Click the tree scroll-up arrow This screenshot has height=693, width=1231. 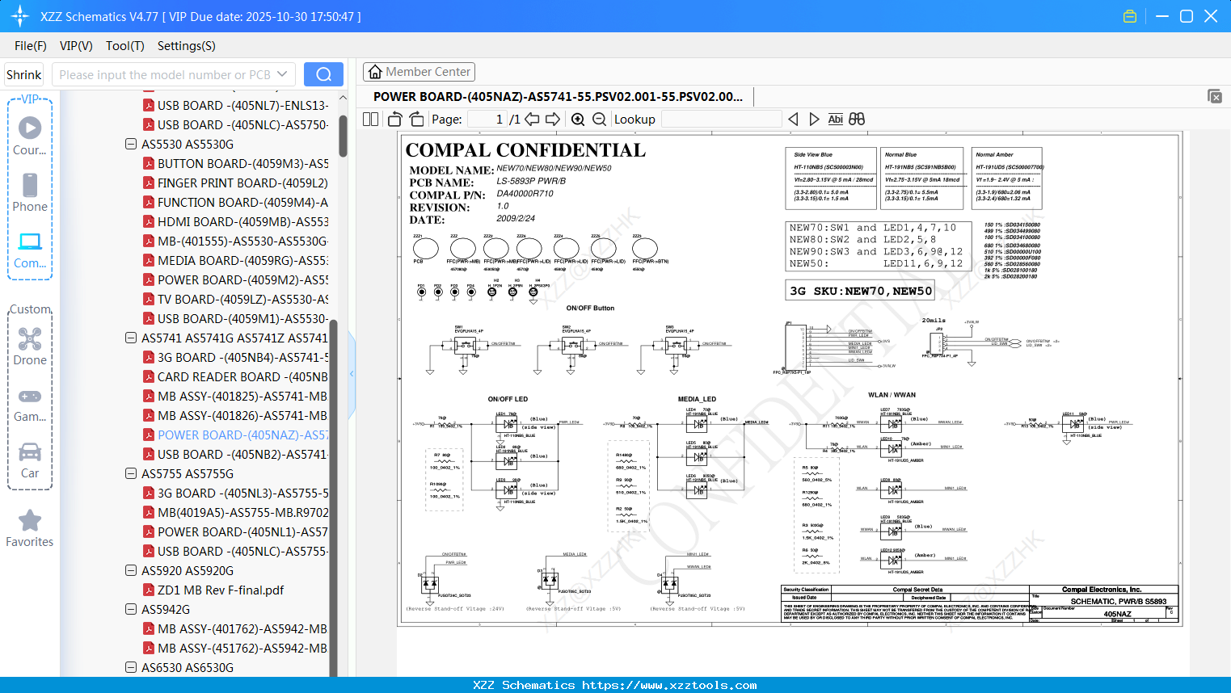(x=343, y=98)
